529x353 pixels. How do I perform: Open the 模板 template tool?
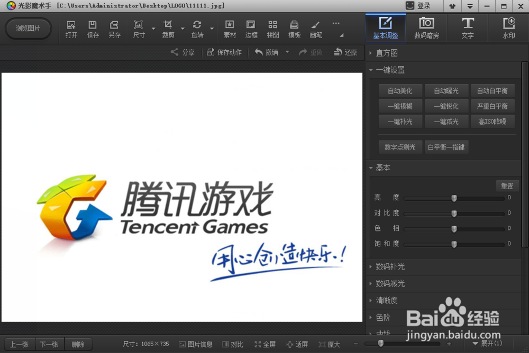pos(294,29)
